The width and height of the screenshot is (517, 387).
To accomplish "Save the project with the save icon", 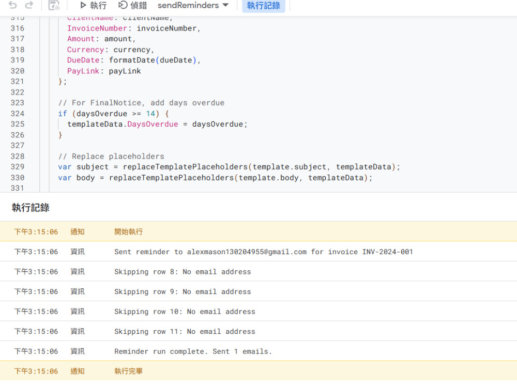I will (54, 5).
